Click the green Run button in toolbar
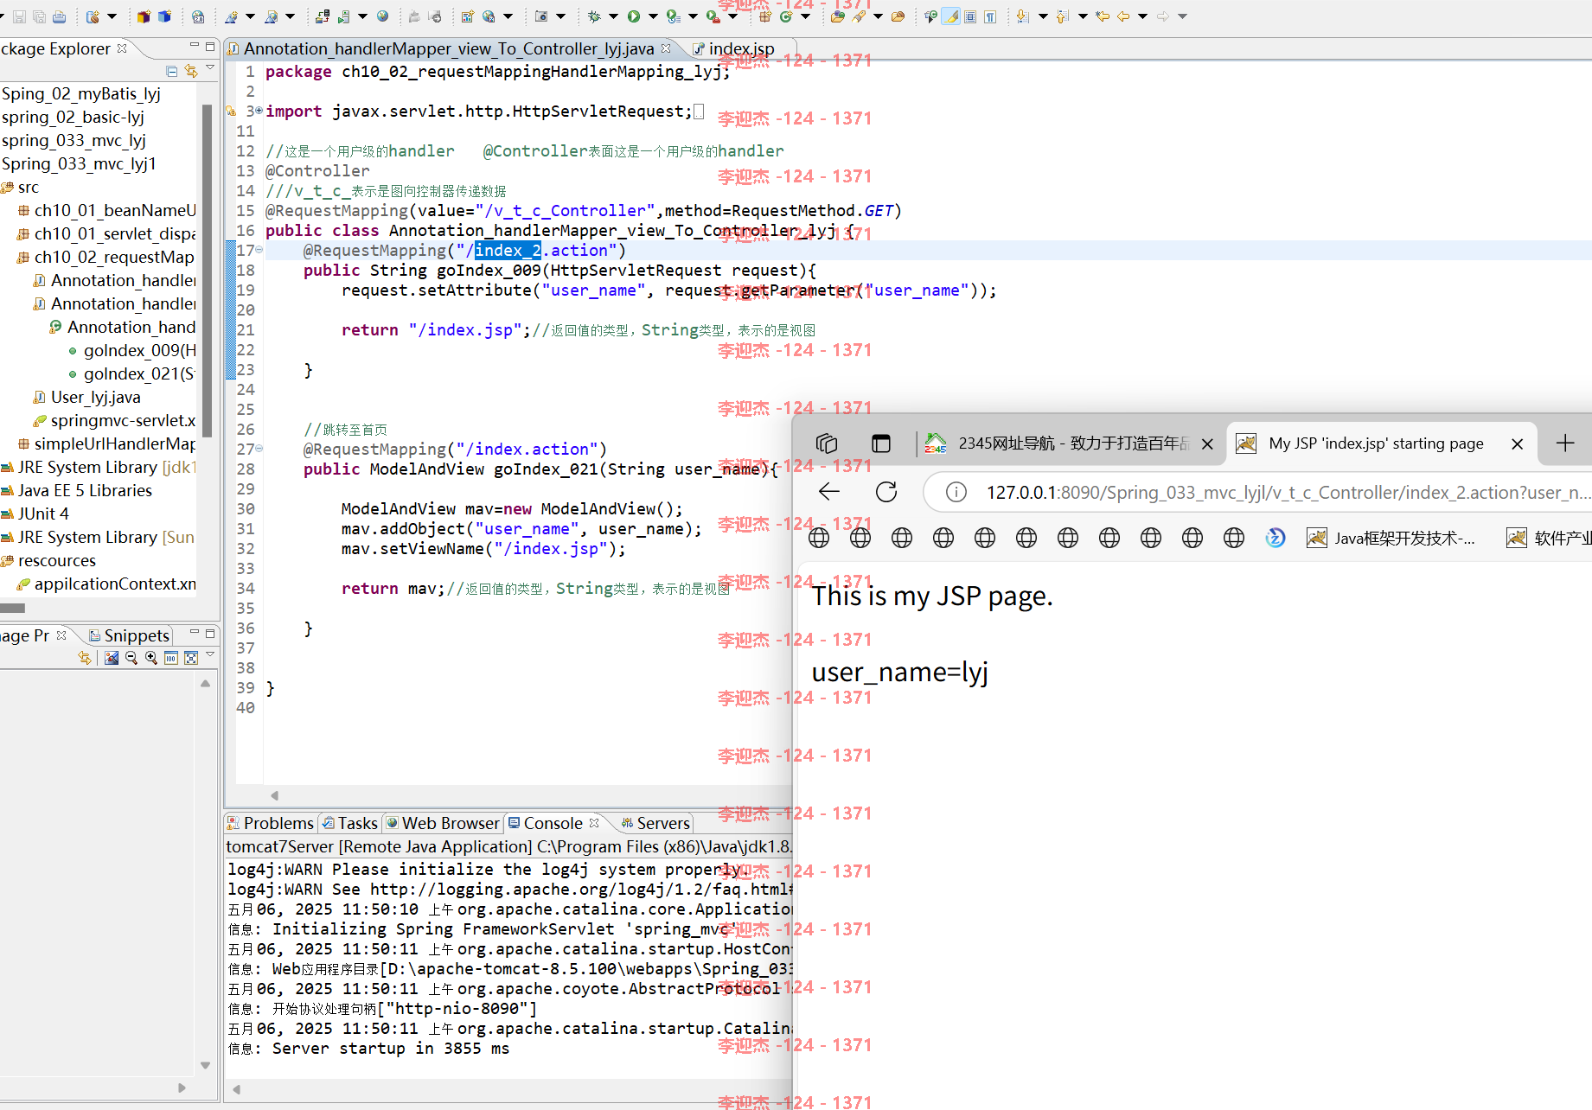 click(x=634, y=16)
